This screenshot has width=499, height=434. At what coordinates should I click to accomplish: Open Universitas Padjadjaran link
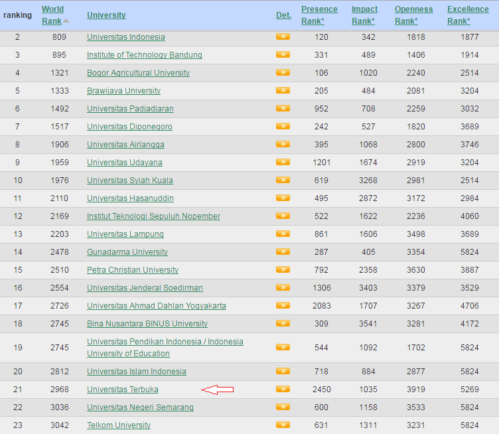130,109
